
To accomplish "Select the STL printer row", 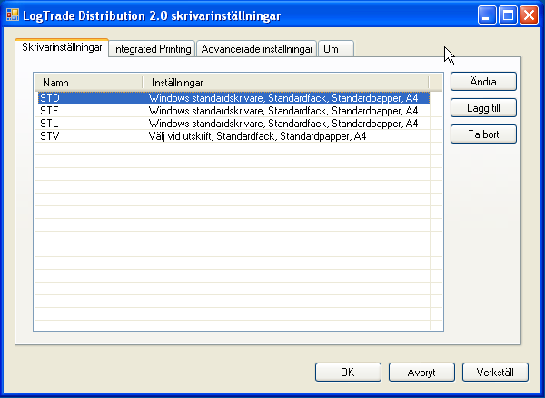I will 233,124.
